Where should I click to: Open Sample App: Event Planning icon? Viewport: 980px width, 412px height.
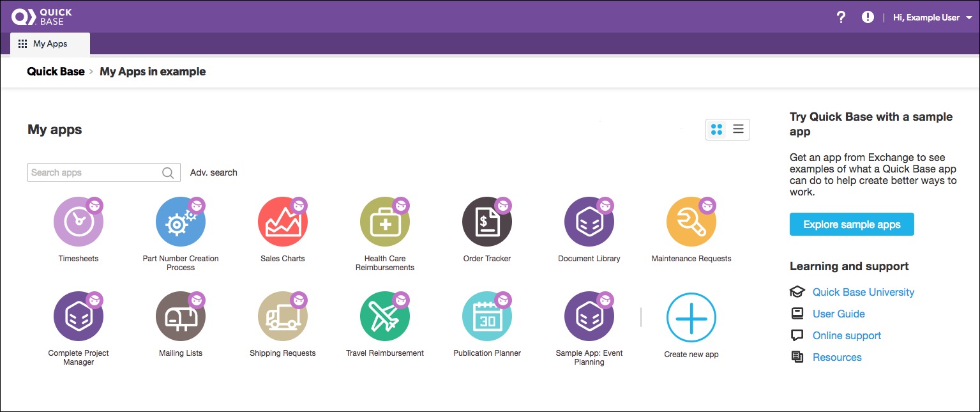click(x=589, y=316)
